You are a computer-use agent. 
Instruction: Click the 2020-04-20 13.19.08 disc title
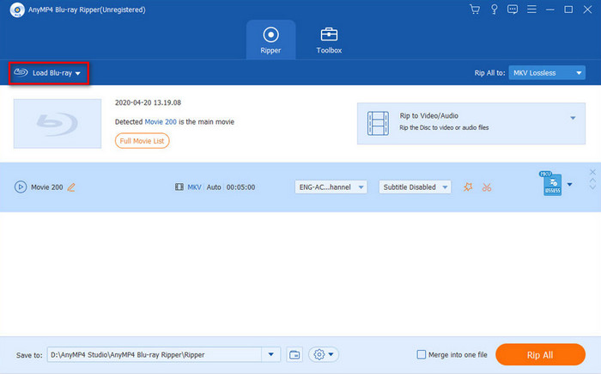[x=148, y=102]
